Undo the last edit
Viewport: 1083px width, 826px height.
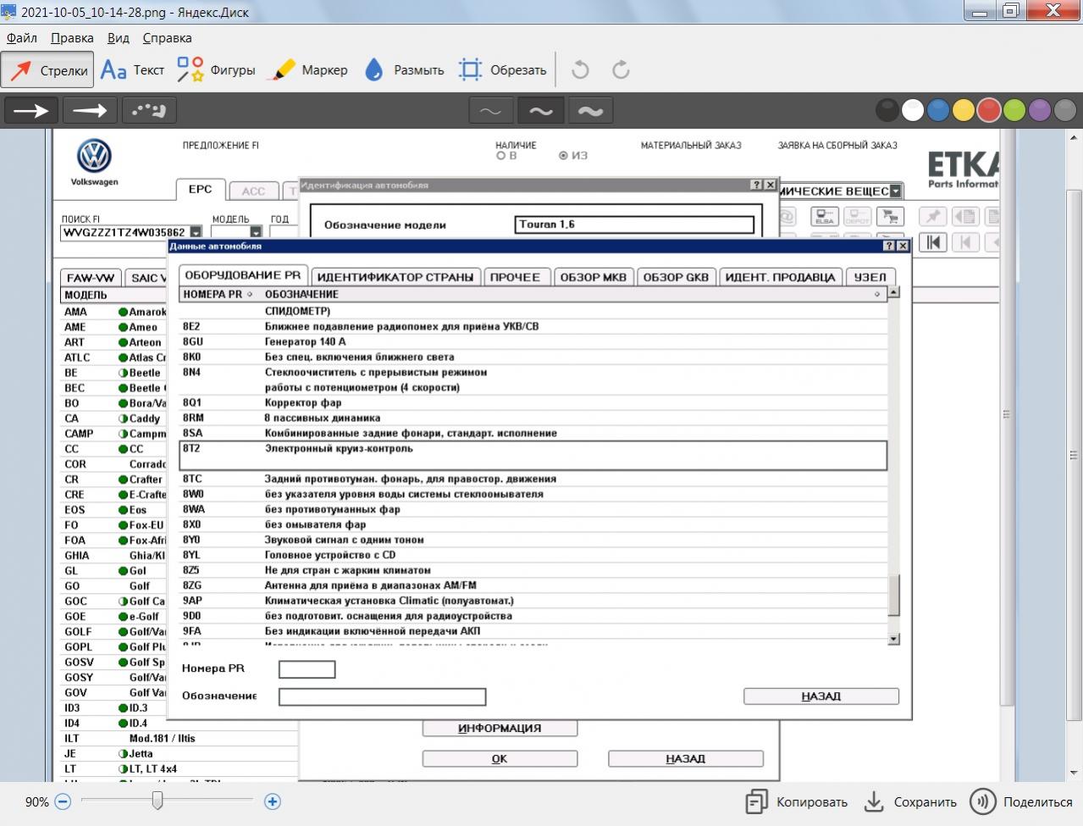point(580,70)
